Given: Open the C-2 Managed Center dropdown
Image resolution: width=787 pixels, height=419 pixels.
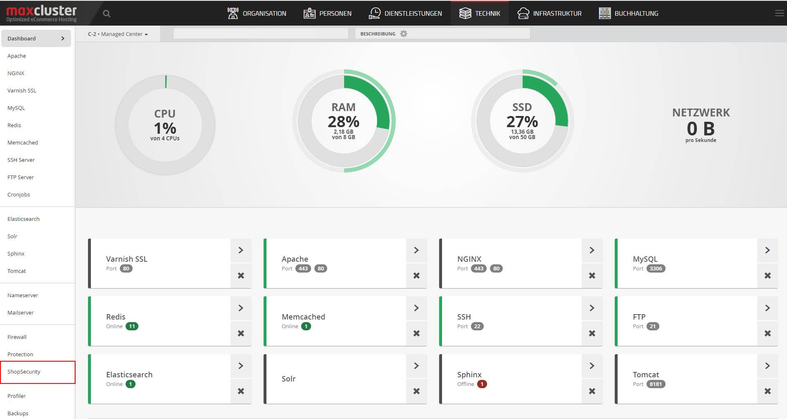Looking at the screenshot, I should coord(118,34).
